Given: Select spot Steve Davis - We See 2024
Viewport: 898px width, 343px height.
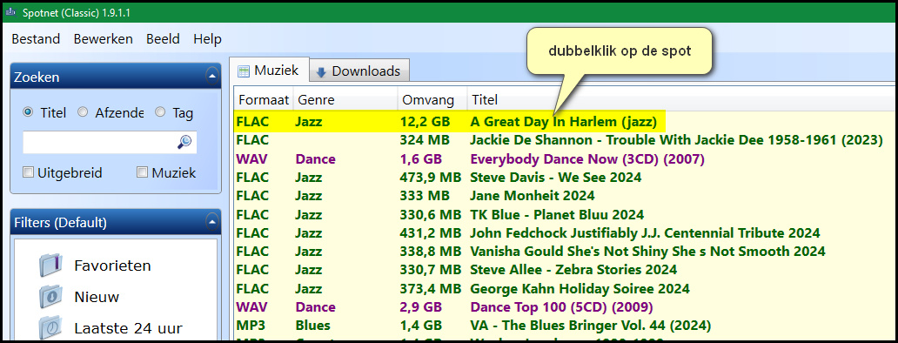Looking at the screenshot, I should (555, 178).
